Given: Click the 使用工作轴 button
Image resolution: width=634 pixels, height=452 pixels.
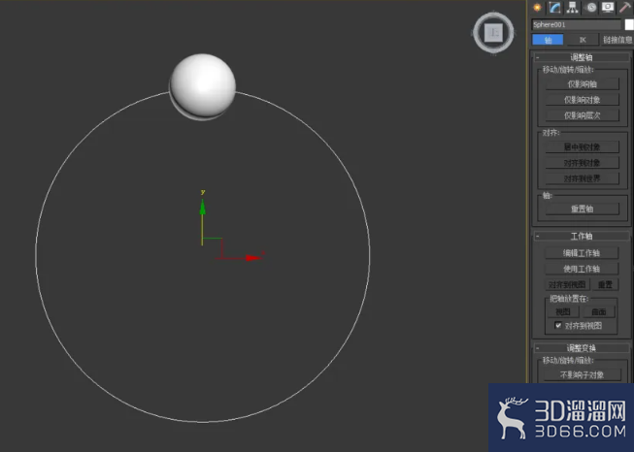Looking at the screenshot, I should pyautogui.click(x=582, y=269).
